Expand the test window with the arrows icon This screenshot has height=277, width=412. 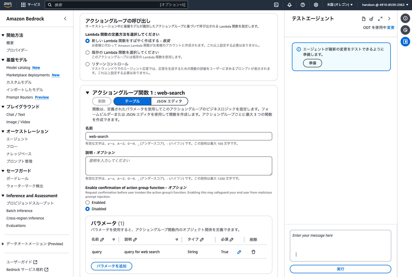click(x=380, y=19)
